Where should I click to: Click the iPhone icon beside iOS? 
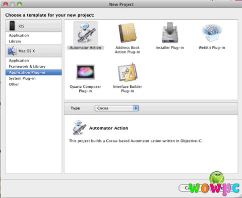(x=12, y=26)
